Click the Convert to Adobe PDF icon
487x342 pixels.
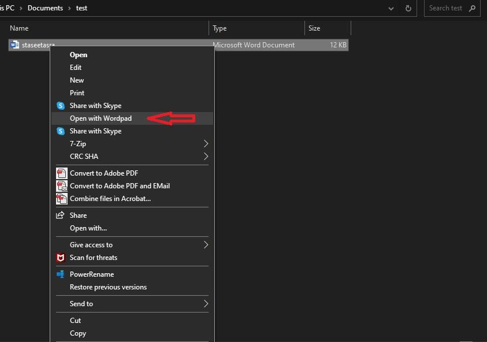click(61, 173)
